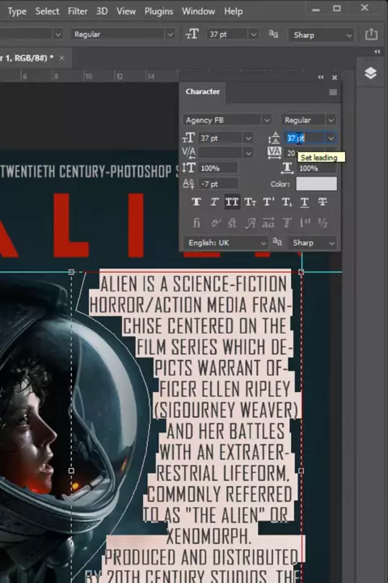Close the floating Character panel
The width and height of the screenshot is (388, 583).
click(335, 78)
